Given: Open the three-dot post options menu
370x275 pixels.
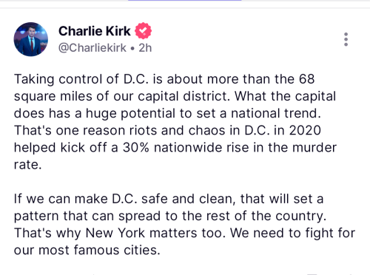Looking at the screenshot, I should [x=346, y=39].
